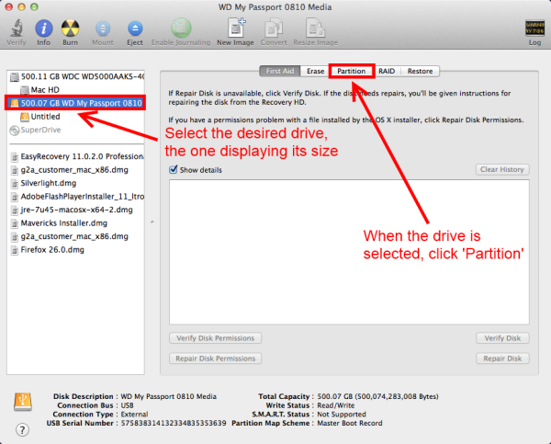Toggle the Show details checkbox
Image resolution: width=551 pixels, height=444 pixels.
[x=174, y=170]
